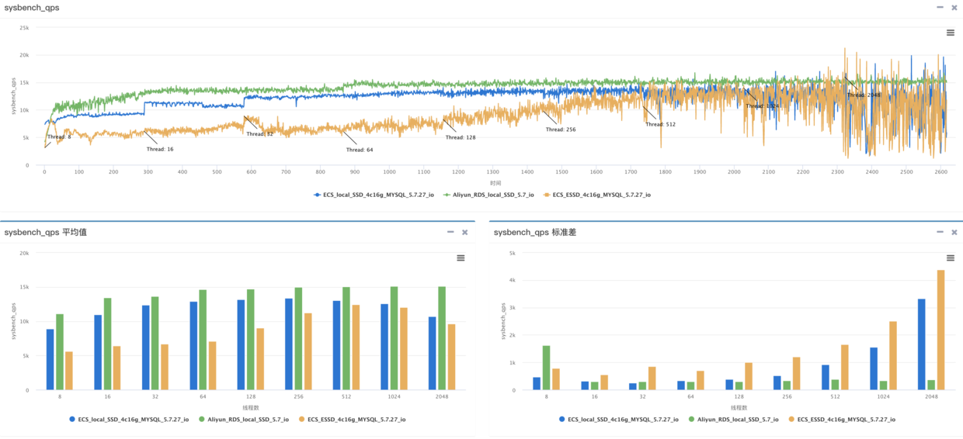
Task: Collapse the sysbench_qps 平均值 panel
Action: tap(451, 232)
